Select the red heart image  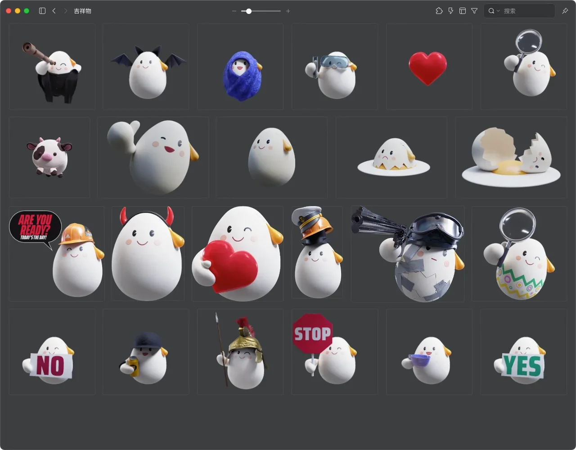point(428,67)
